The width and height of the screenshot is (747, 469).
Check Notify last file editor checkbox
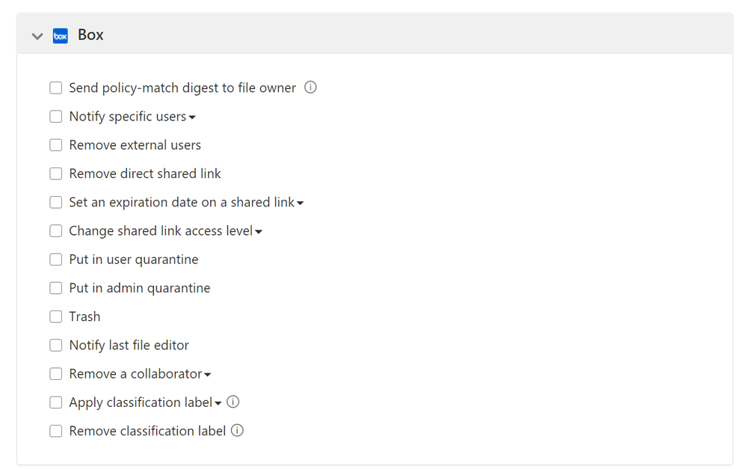56,345
